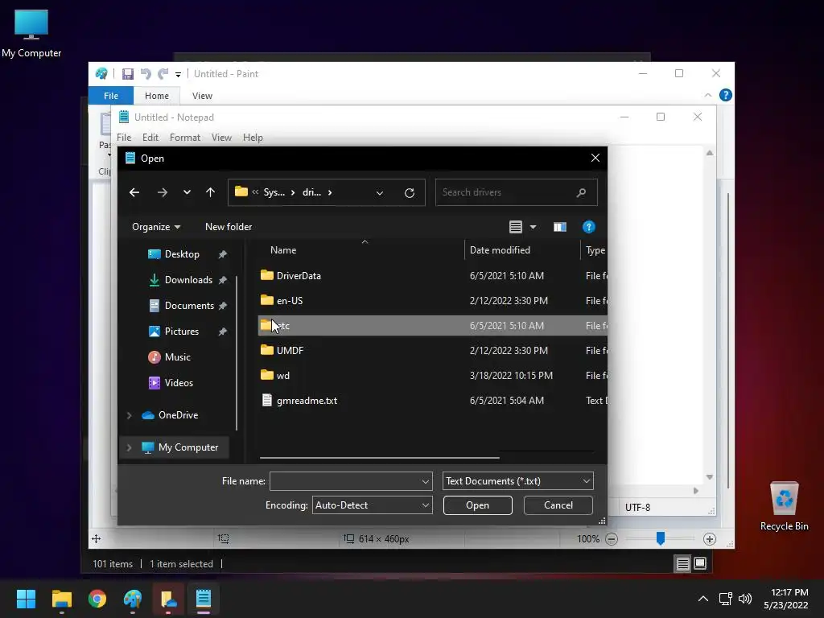Open Paint's Customize Quick Access dropdown
Screen dimensions: 824x618
point(178,75)
